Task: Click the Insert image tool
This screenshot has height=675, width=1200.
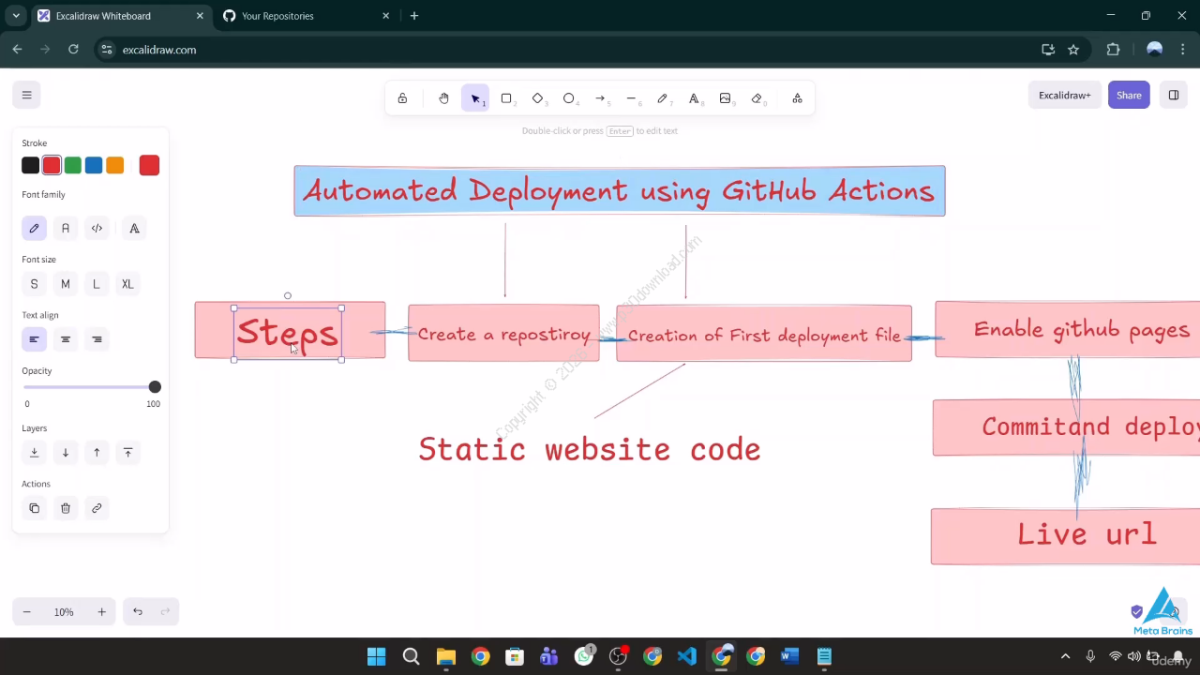Action: pos(725,98)
